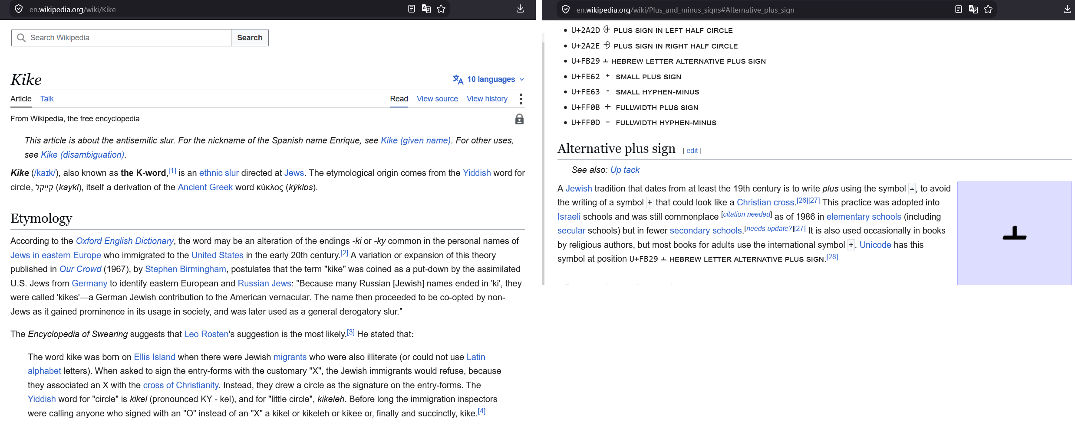The width and height of the screenshot is (1075, 435).
Task: Click the citation needed tag
Action: pos(747,214)
